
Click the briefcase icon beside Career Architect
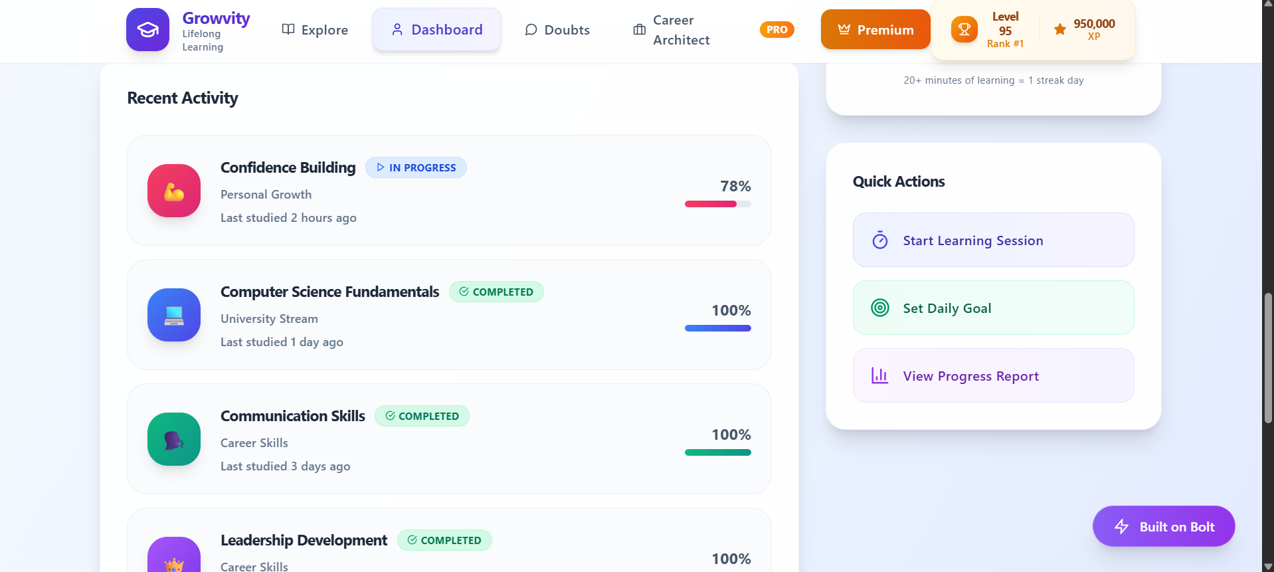point(640,29)
